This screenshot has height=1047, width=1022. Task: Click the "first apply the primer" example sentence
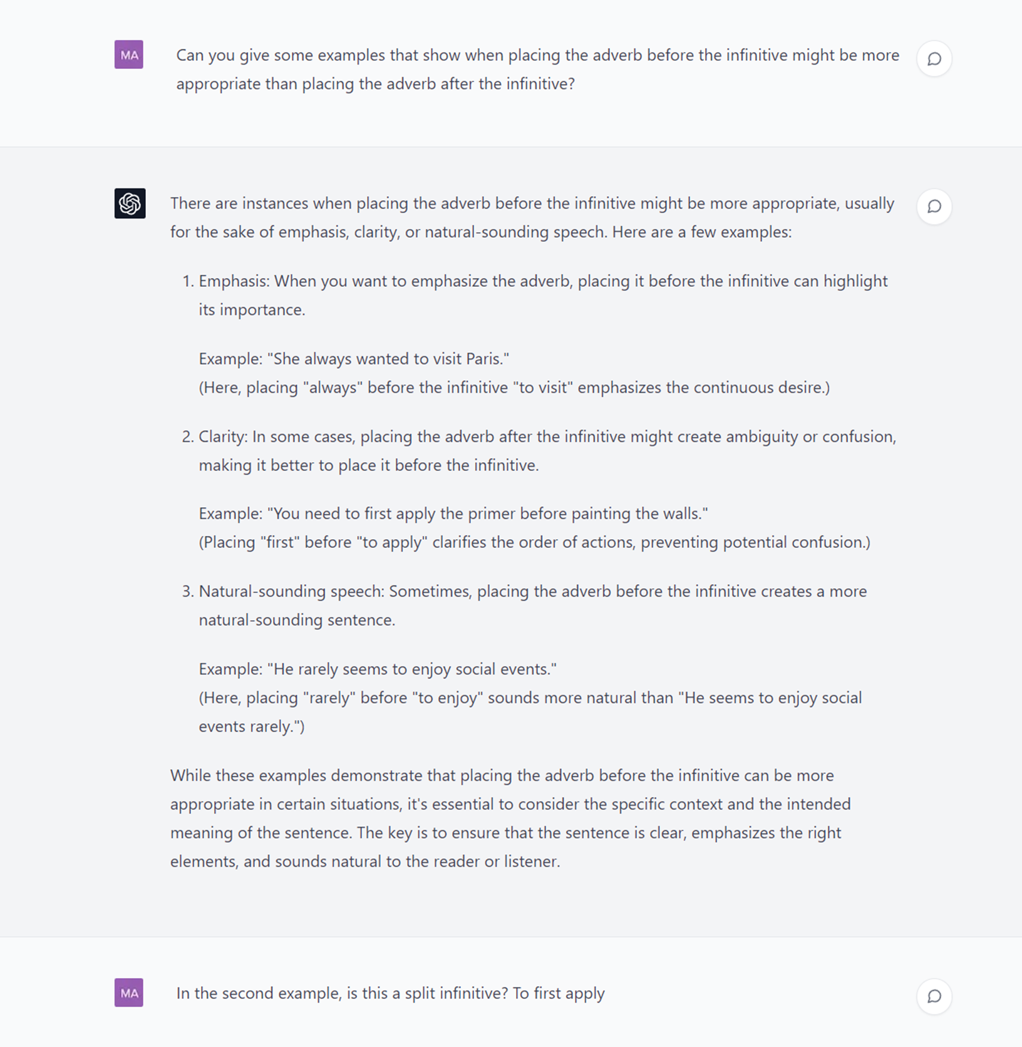(453, 514)
